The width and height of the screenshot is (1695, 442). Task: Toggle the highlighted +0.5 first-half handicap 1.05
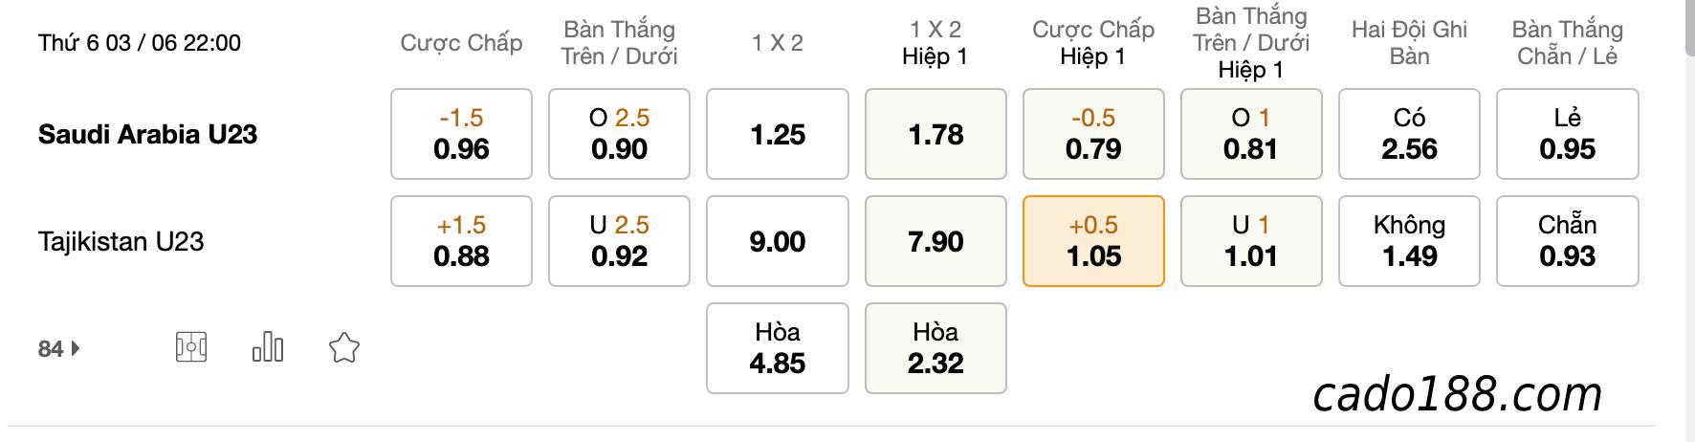pos(1093,241)
